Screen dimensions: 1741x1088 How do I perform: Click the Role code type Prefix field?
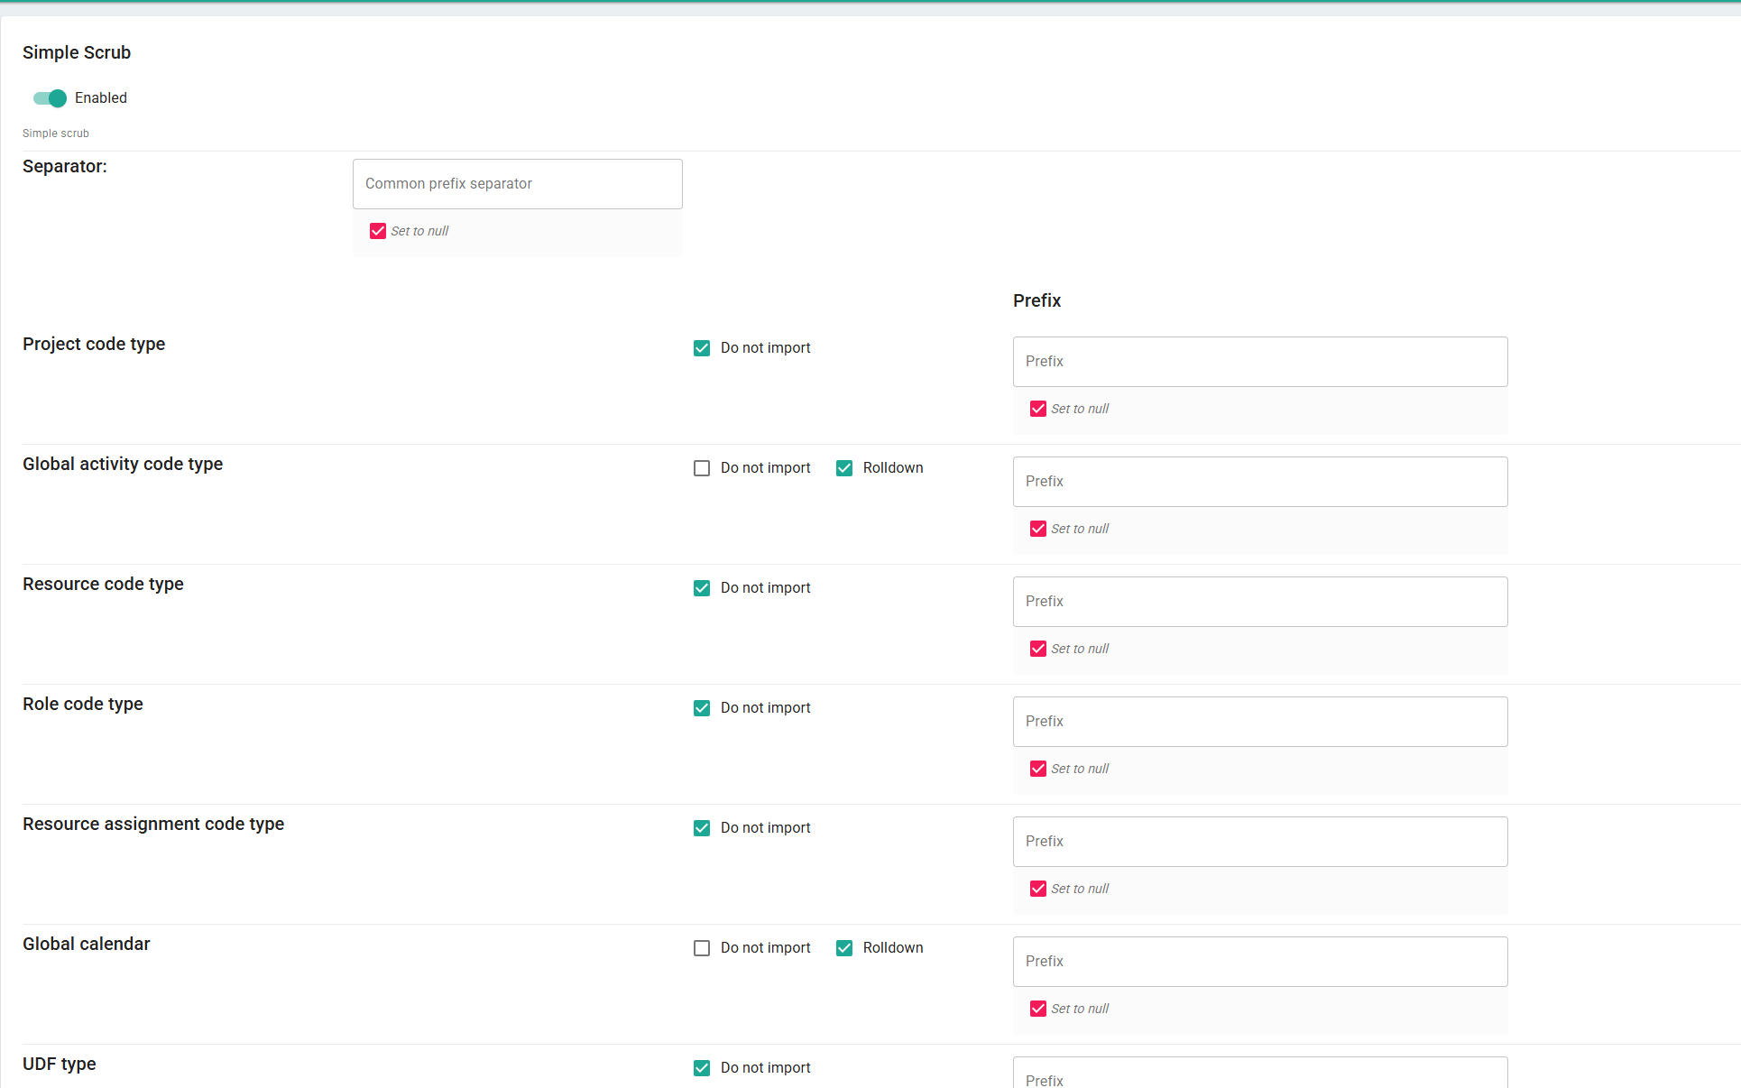1259,722
